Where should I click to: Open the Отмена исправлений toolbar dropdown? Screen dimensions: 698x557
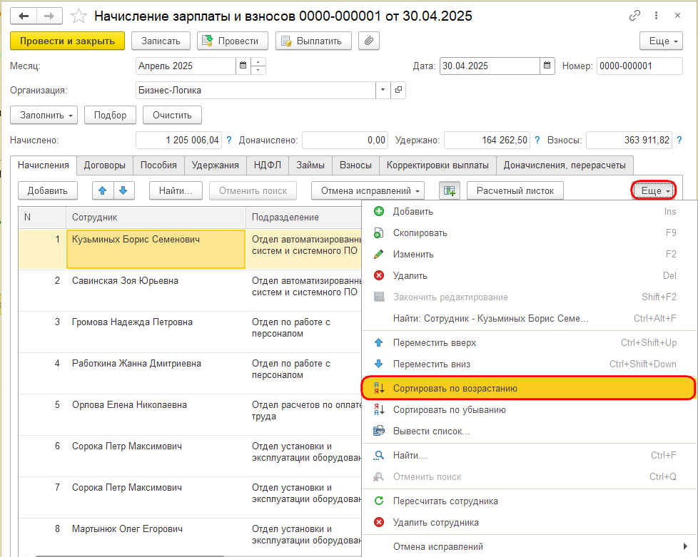point(368,191)
